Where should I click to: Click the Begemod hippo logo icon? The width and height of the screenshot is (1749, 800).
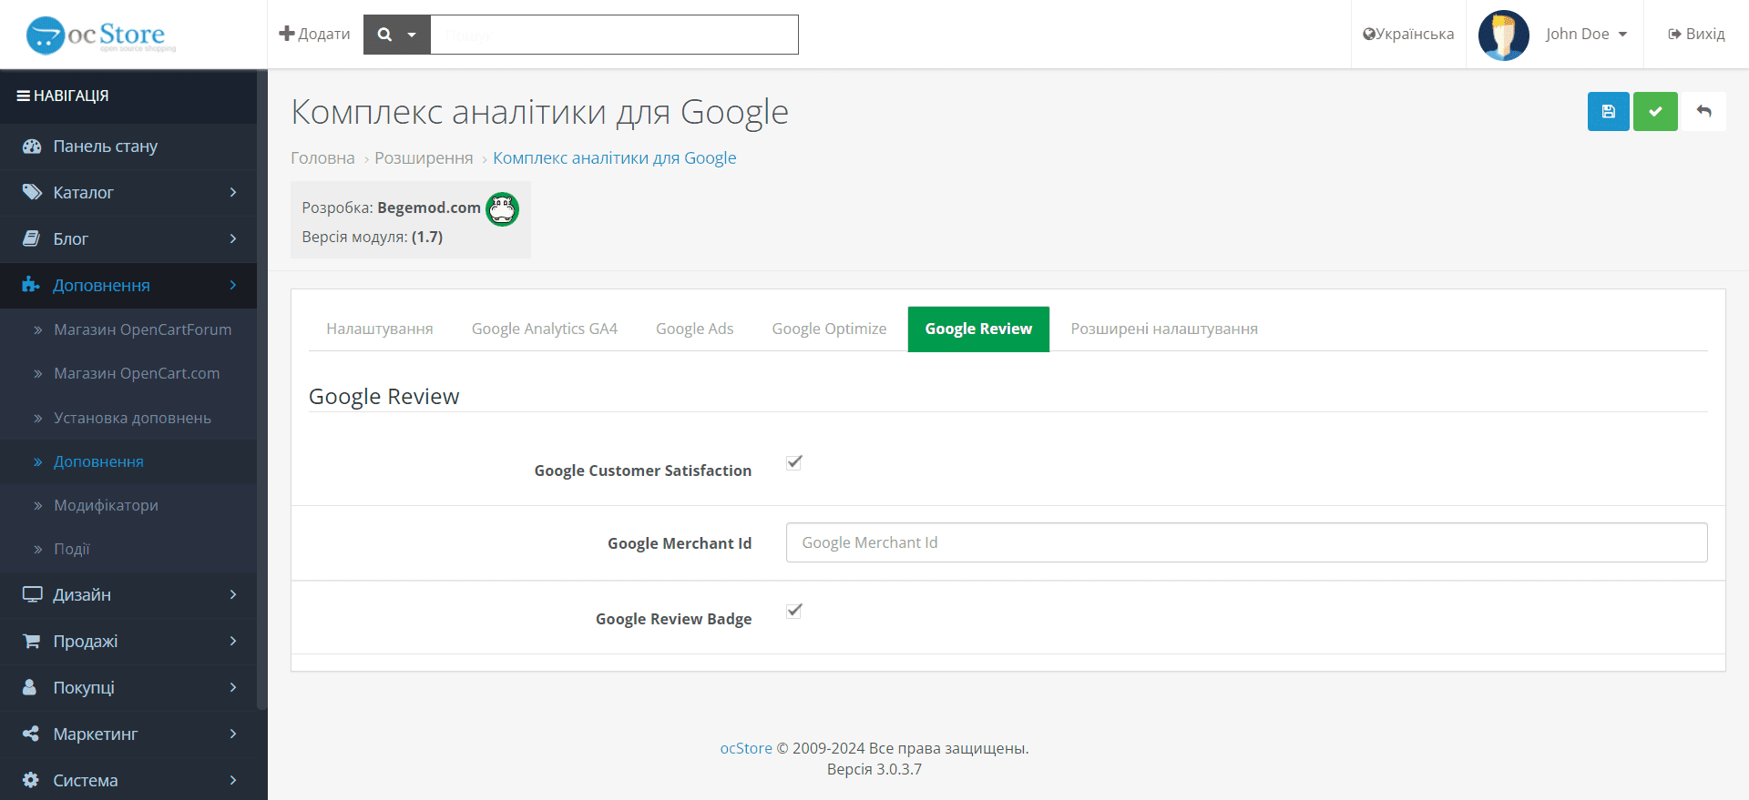tap(502, 208)
